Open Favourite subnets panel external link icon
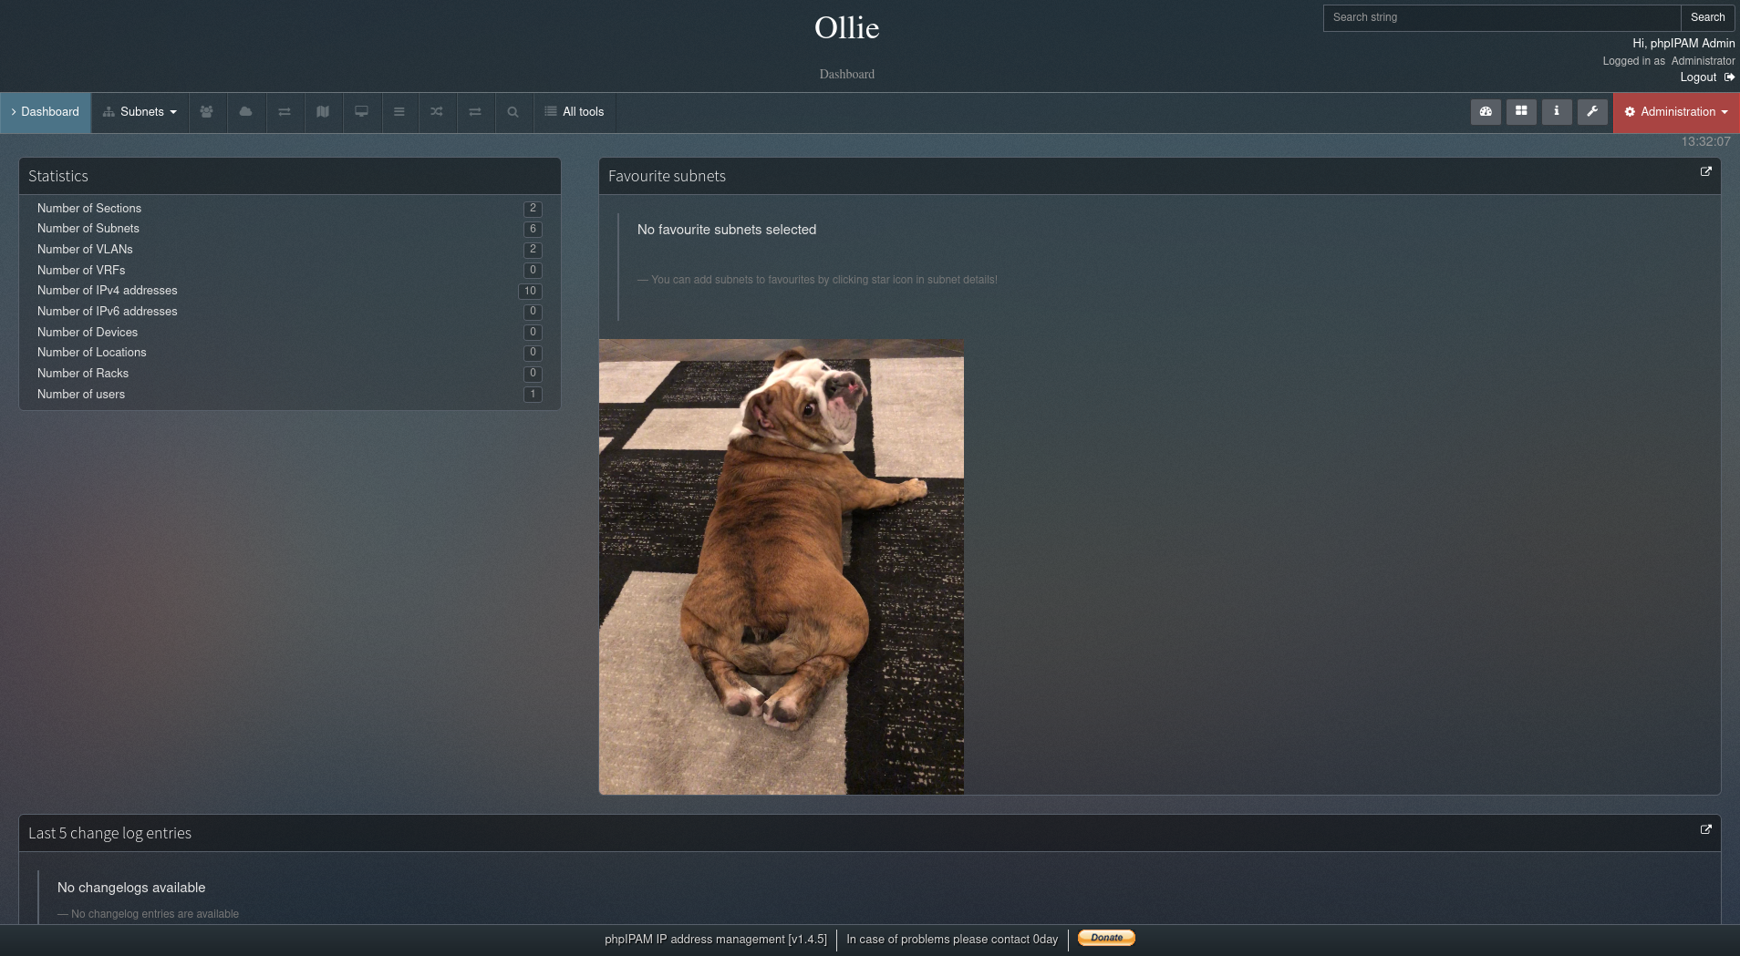Viewport: 1740px width, 956px height. 1705,172
